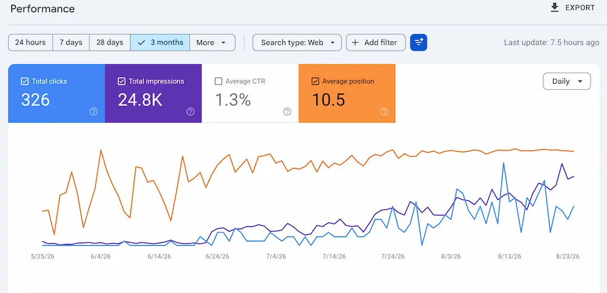Click the 6/24/26 axis date label

point(217,257)
